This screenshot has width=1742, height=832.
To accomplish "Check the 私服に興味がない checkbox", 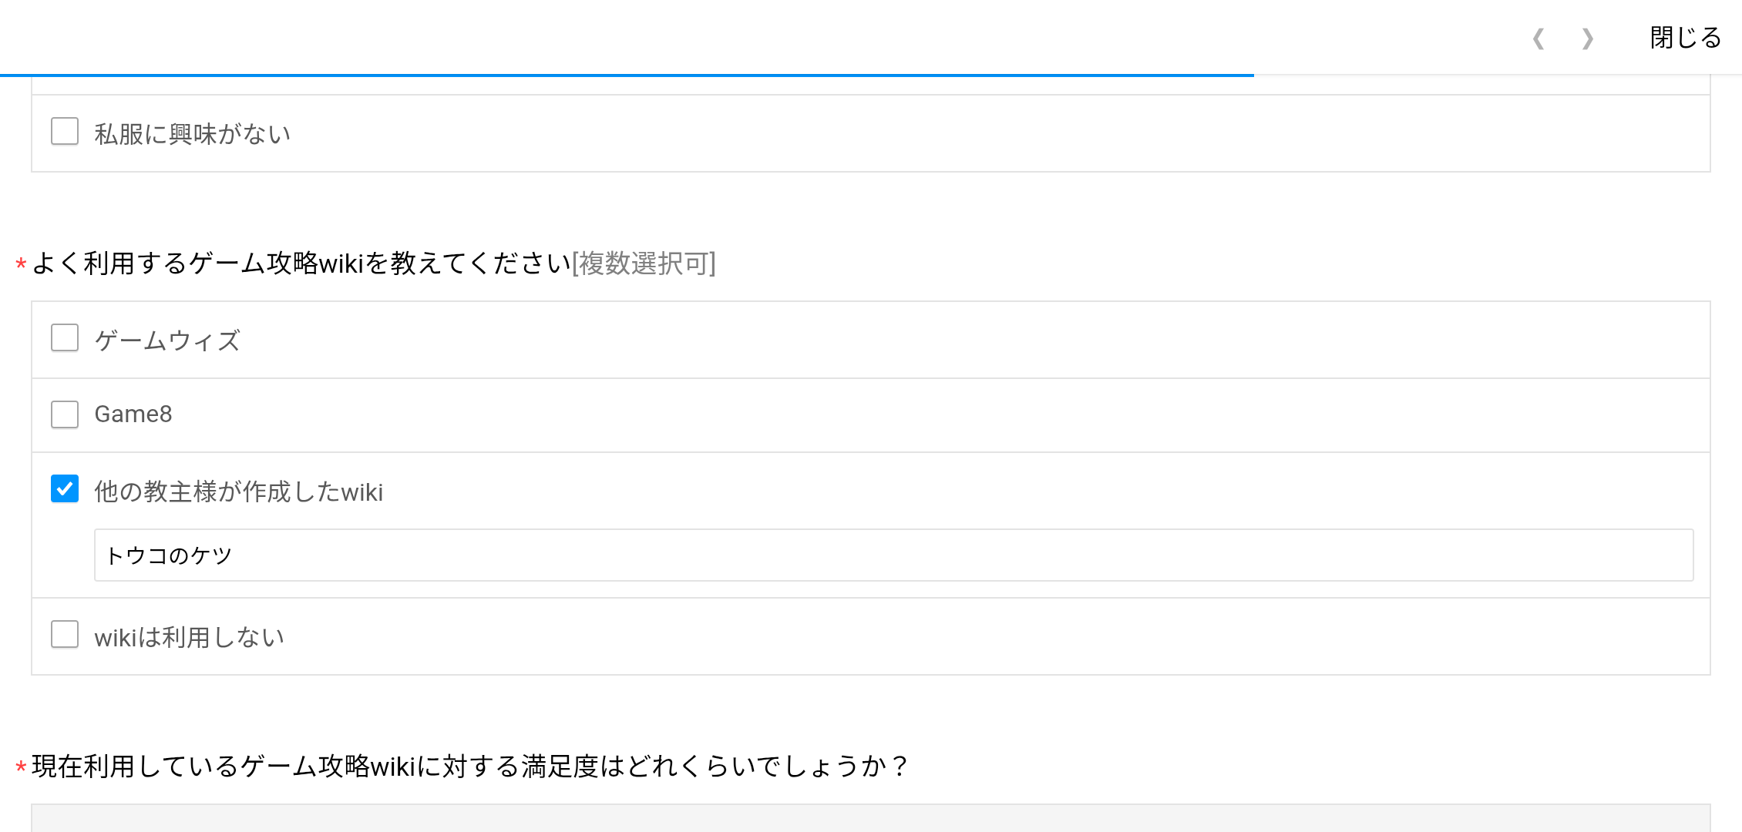I will pyautogui.click(x=65, y=132).
